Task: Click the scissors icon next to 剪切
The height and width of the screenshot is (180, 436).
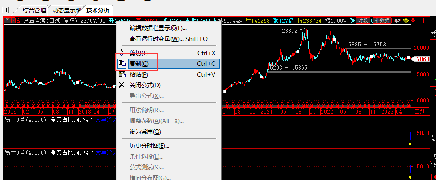Action: (x=122, y=53)
